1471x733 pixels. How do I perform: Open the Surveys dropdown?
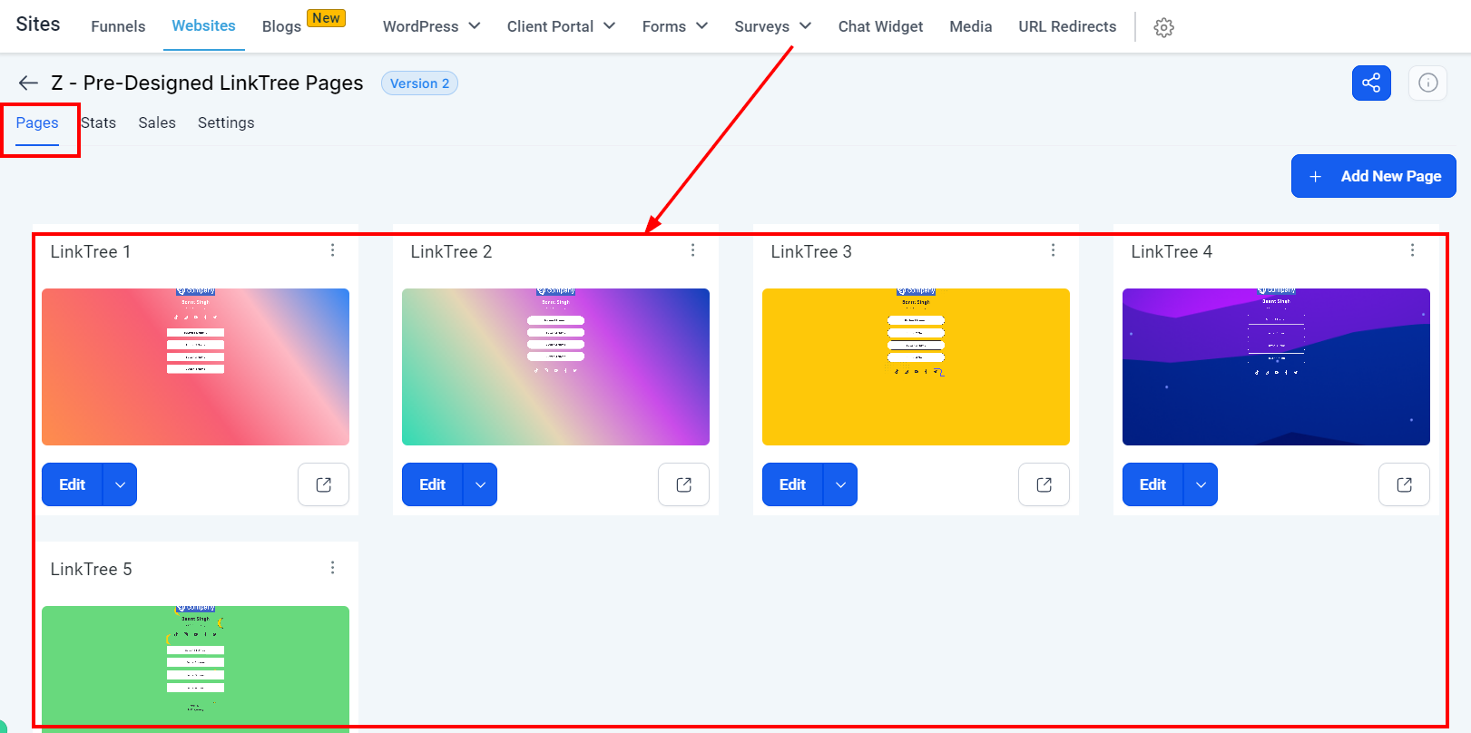click(x=773, y=26)
